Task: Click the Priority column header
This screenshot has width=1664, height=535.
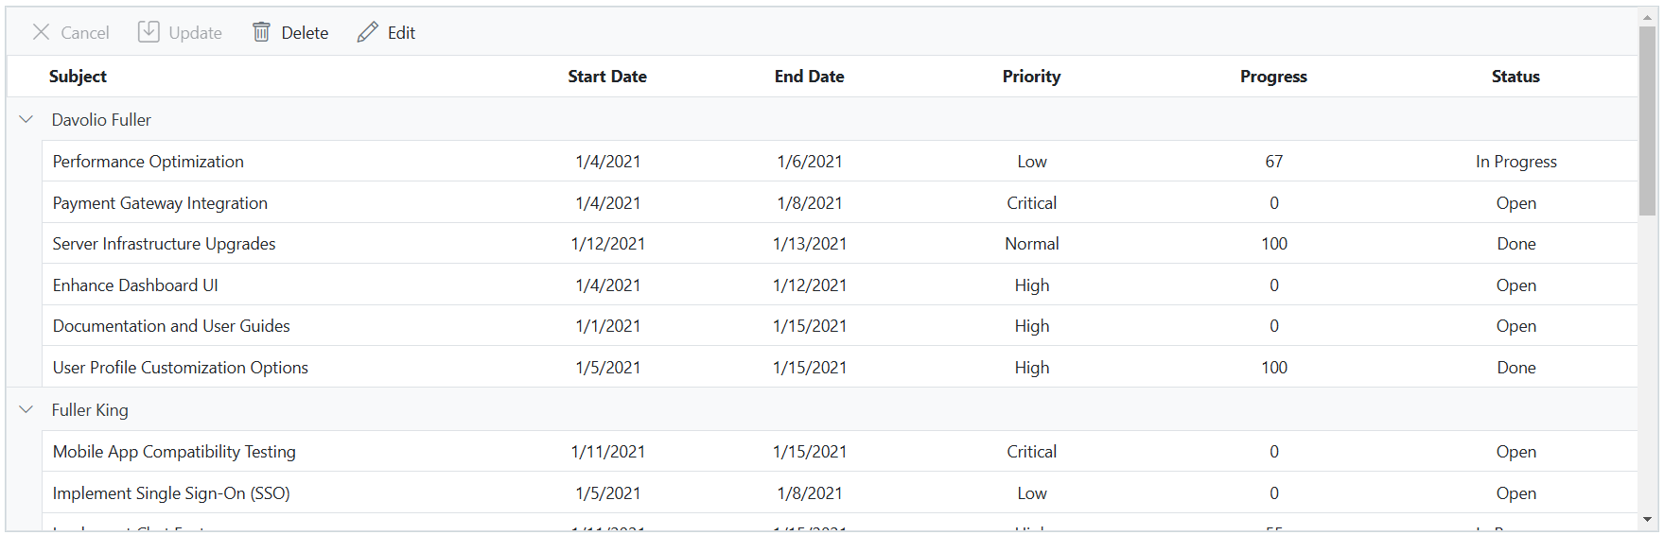Action: [1031, 77]
